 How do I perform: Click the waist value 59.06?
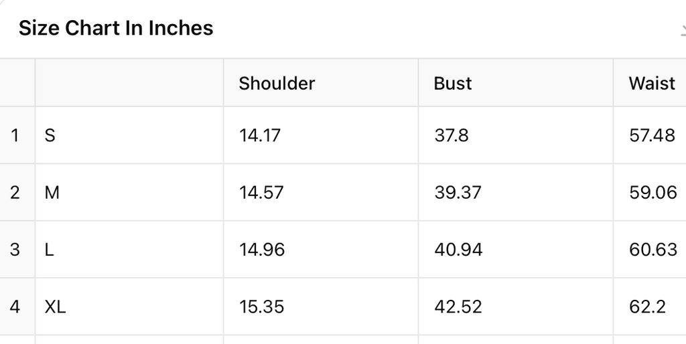pos(653,193)
